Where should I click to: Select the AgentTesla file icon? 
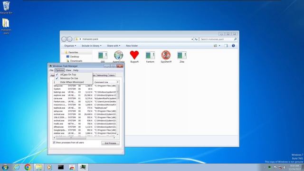118,57
